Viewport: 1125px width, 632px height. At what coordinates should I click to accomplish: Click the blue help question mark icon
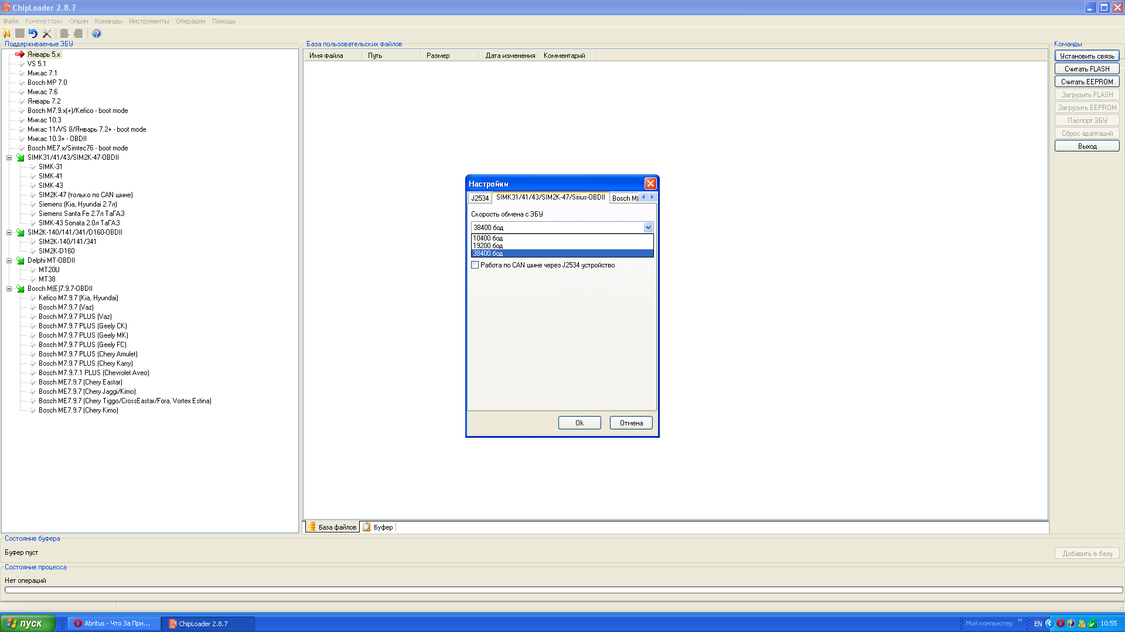(97, 34)
